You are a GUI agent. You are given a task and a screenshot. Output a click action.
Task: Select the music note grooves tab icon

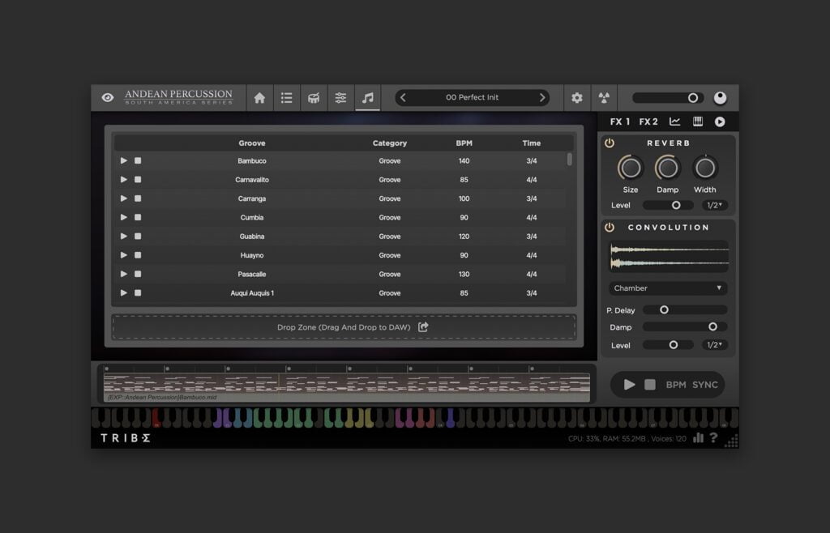tap(366, 97)
